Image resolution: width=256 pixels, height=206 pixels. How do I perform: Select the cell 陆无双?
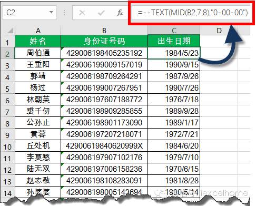38,169
